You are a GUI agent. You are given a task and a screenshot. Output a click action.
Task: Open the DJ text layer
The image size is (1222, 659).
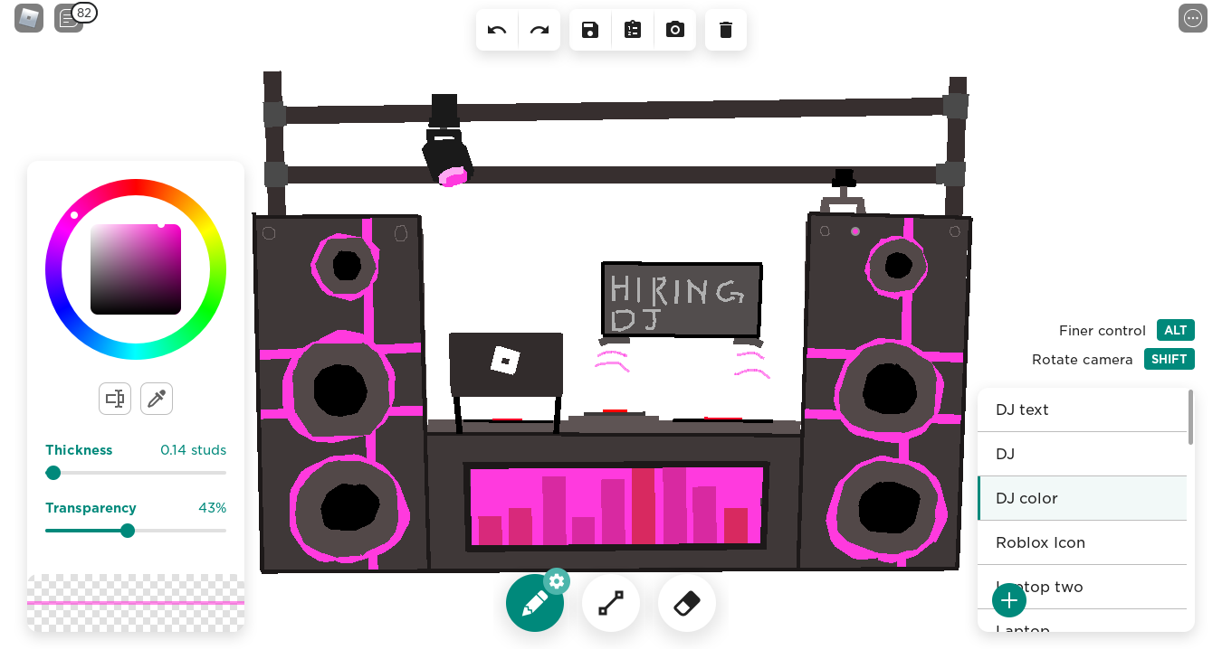(x=1082, y=410)
